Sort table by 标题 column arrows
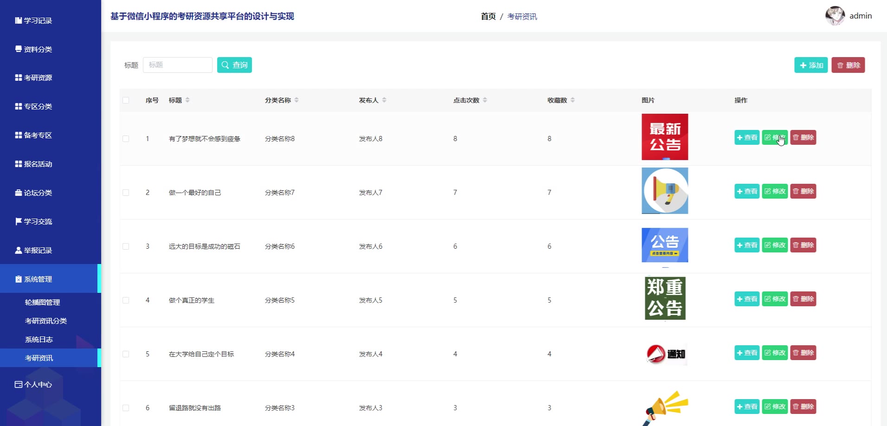Screen dimensions: 887x426 click(x=187, y=100)
